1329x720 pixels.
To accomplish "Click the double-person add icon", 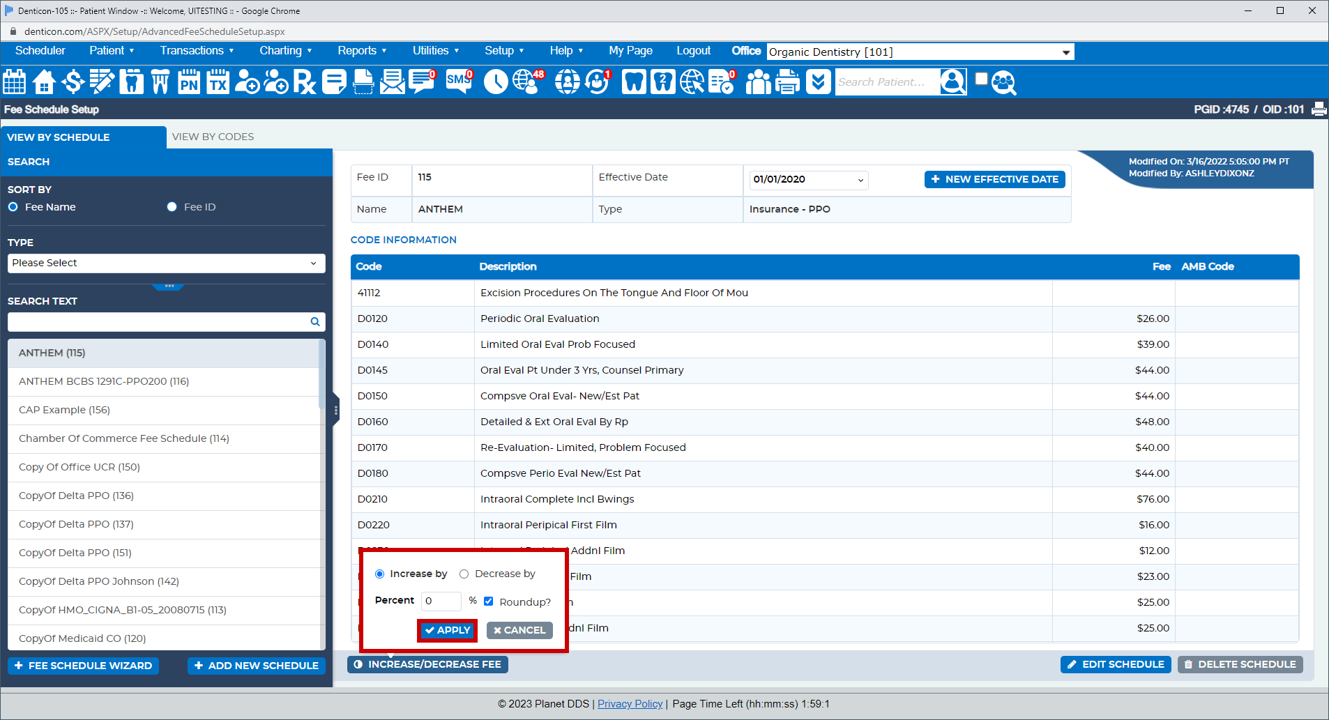I will [276, 82].
